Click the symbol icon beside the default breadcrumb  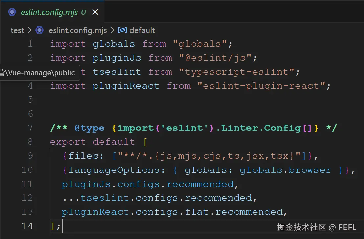(x=122, y=30)
